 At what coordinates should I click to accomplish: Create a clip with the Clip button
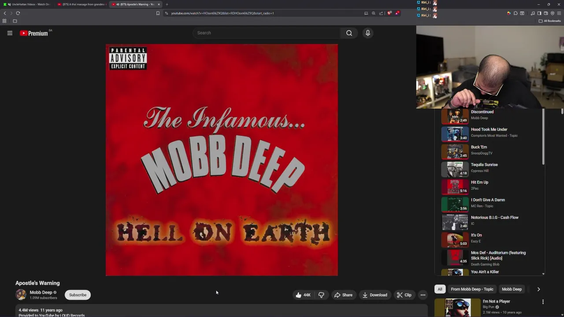coord(404,295)
